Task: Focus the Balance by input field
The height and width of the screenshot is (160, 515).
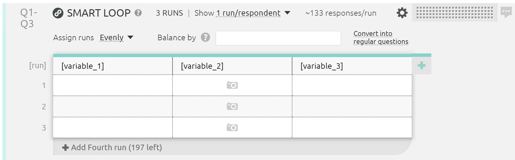Action: (x=278, y=38)
